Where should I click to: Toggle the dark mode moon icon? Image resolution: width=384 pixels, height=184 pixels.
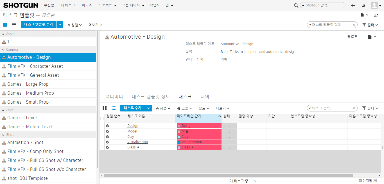(x=363, y=5)
